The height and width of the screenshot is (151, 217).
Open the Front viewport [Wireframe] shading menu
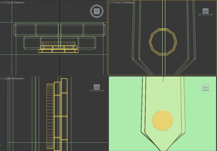pyautogui.click(x=128, y=2)
